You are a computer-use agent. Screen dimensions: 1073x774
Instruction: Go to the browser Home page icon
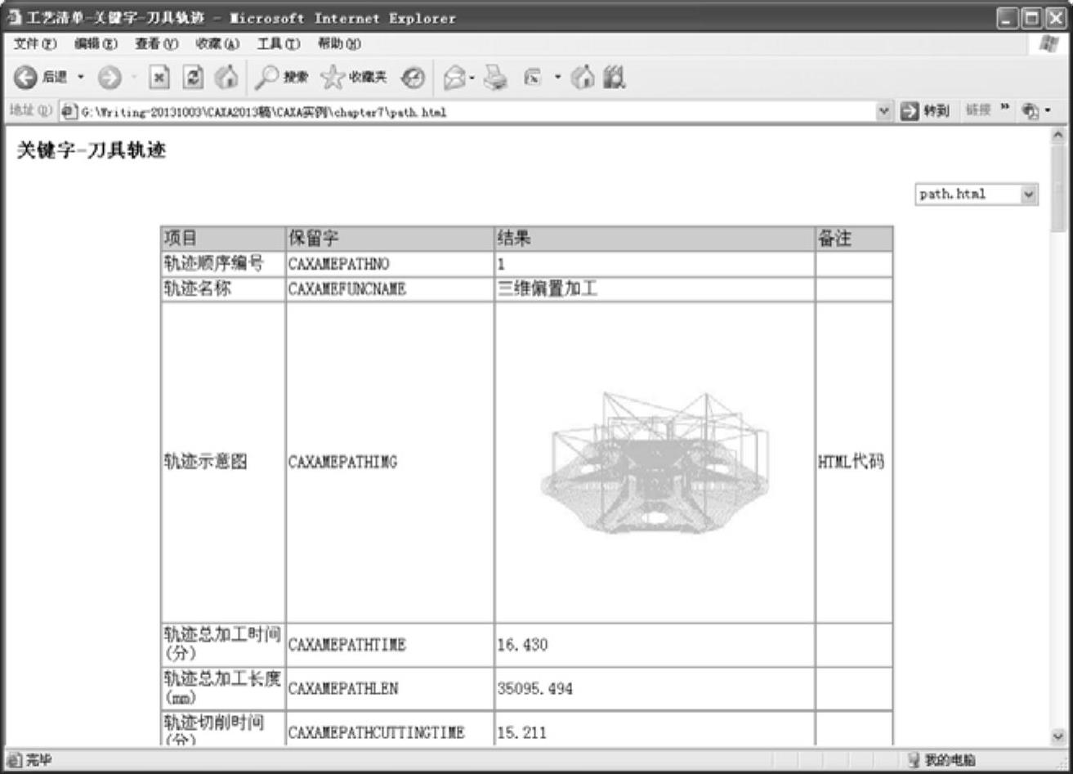click(226, 77)
